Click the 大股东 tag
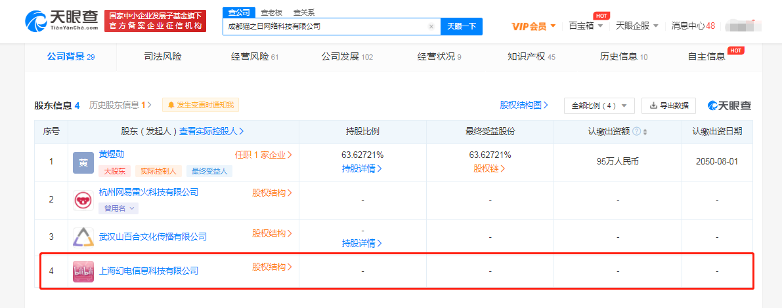 pyautogui.click(x=115, y=171)
